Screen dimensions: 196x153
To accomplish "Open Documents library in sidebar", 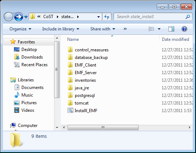I will point(32,88).
